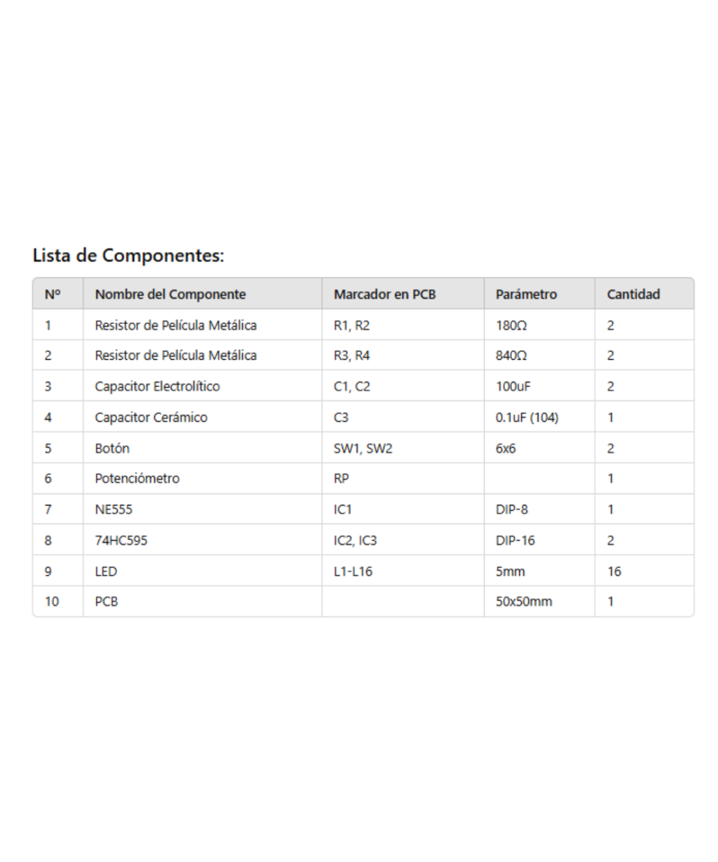Click the LED quantity "16" cell

(614, 572)
